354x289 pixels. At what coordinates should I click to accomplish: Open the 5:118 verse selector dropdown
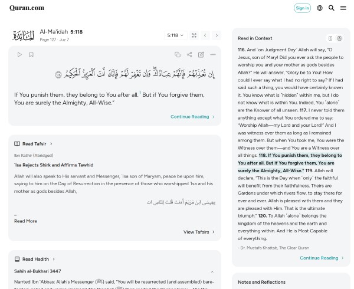pos(175,35)
